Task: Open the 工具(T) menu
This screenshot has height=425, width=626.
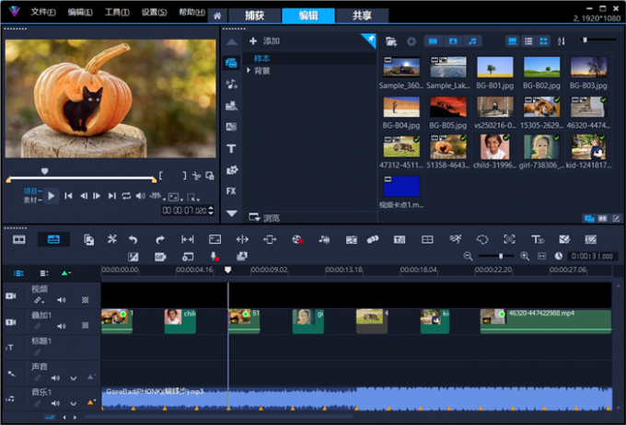Action: click(117, 12)
